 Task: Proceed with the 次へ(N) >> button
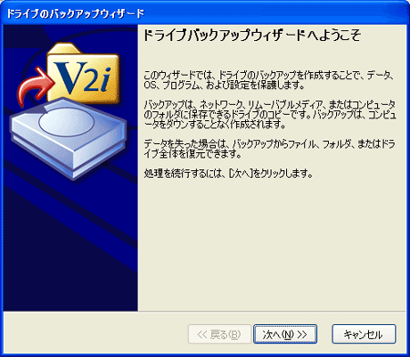[285, 334]
